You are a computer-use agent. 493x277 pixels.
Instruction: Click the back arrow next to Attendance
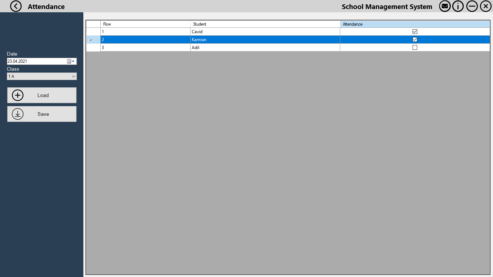pyautogui.click(x=16, y=6)
